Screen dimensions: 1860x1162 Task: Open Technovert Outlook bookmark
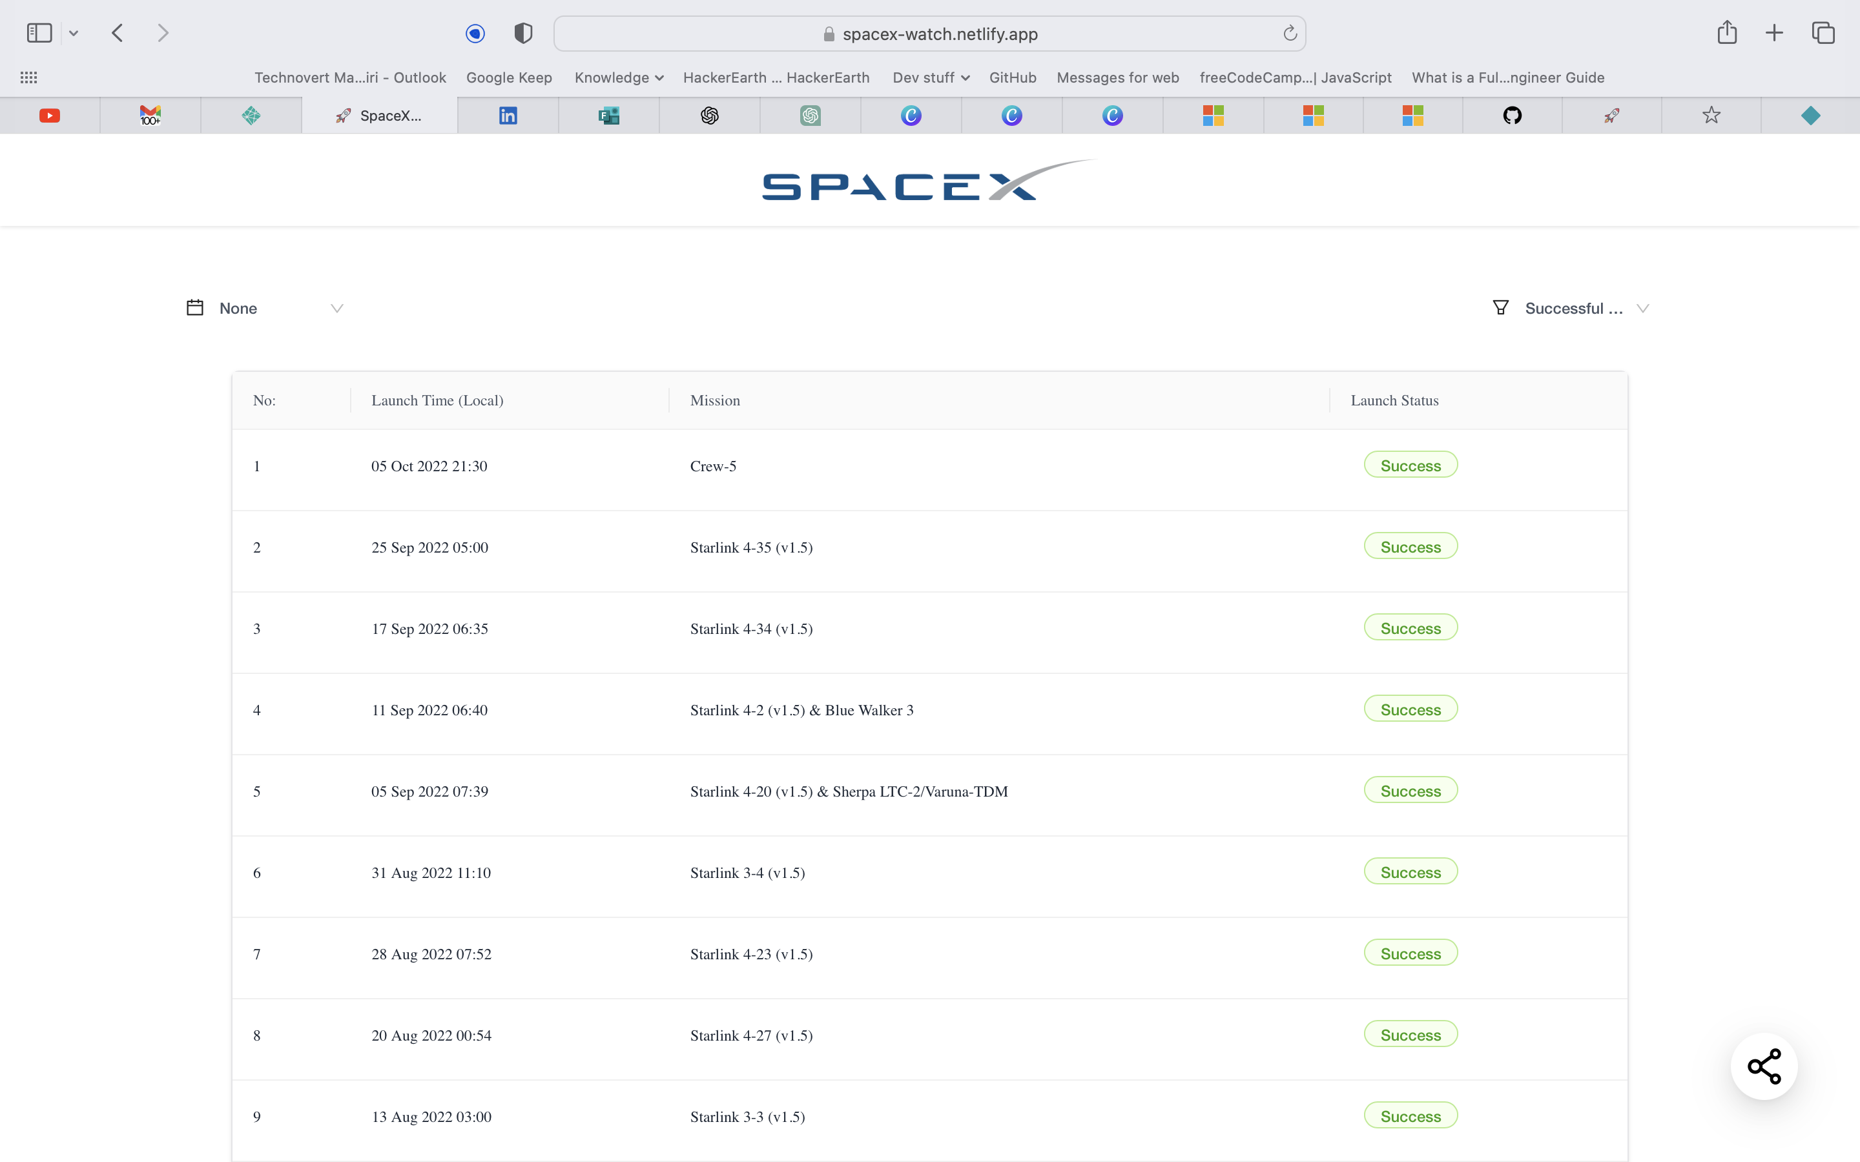coord(349,77)
